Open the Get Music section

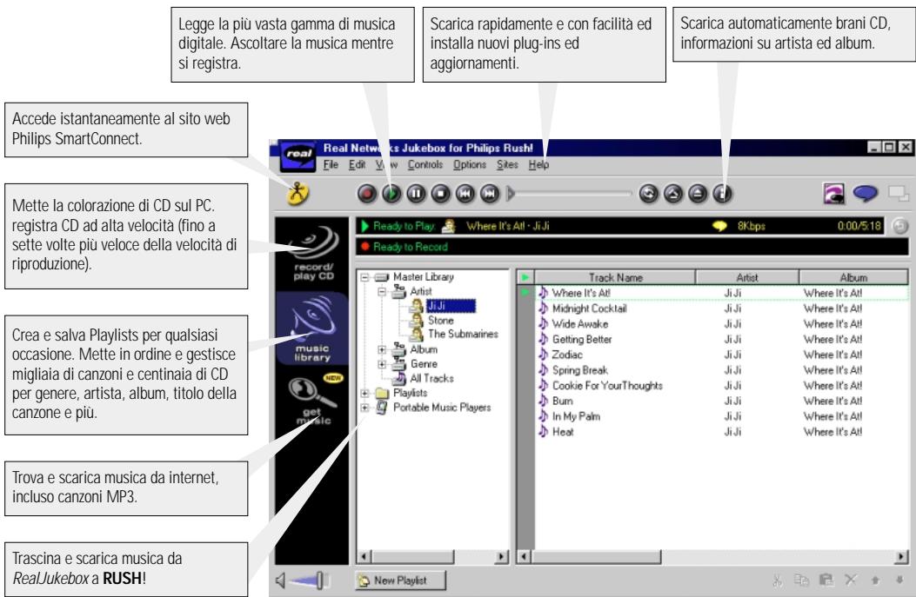(x=314, y=400)
